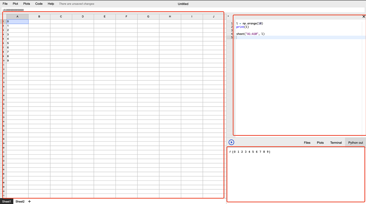This screenshot has height=204, width=366.
Task: Select cell A1 containing value 0
Action: [17, 21]
